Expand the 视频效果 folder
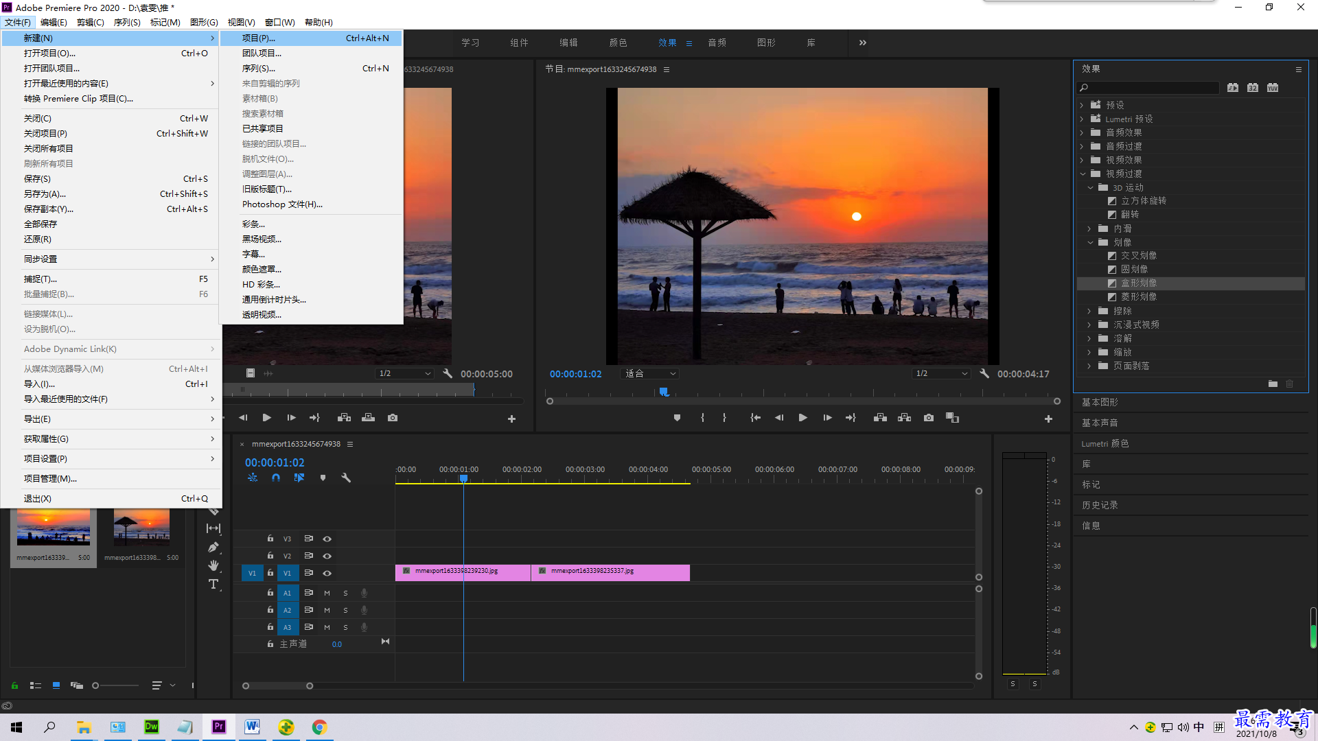Screen dimensions: 1318x741 click(1082, 161)
